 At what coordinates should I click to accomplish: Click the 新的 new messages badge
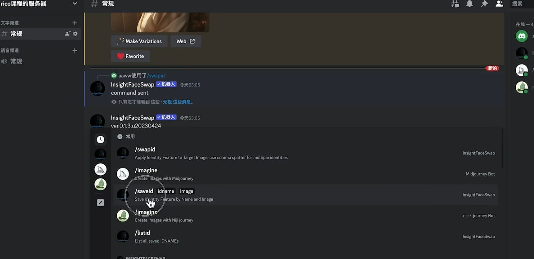492,68
